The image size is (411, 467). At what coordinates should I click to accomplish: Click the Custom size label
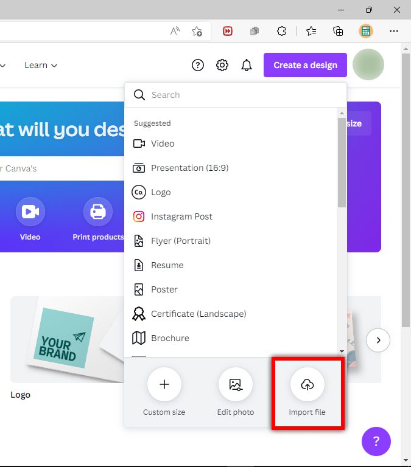click(164, 412)
